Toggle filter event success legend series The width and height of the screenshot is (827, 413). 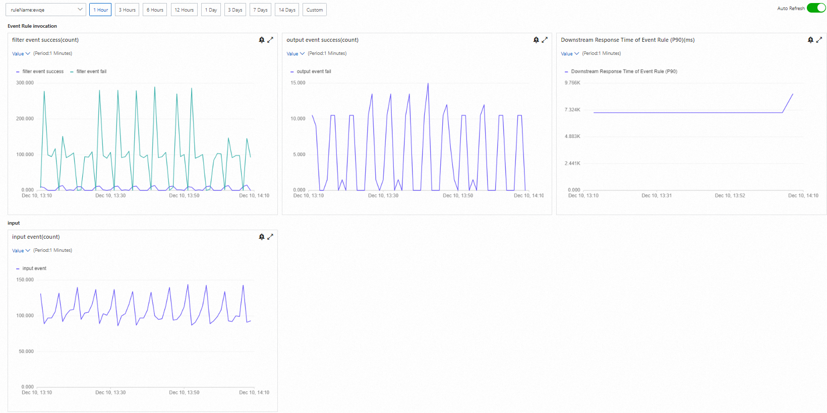(40, 72)
